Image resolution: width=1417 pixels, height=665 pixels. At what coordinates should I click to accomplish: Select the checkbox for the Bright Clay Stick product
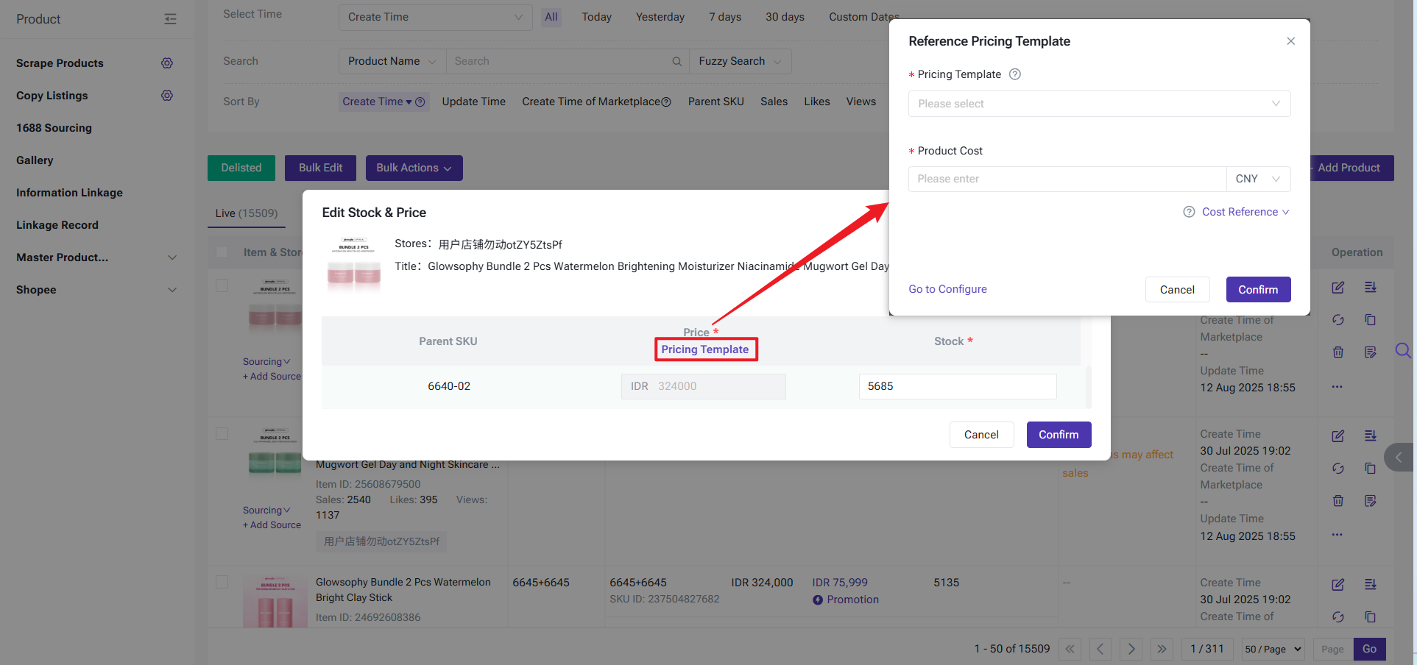point(222,582)
